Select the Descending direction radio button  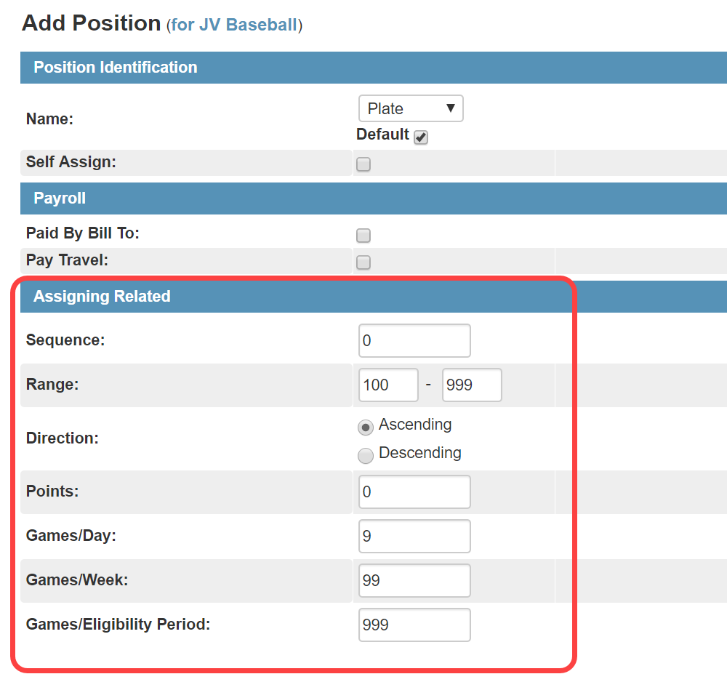click(x=366, y=455)
